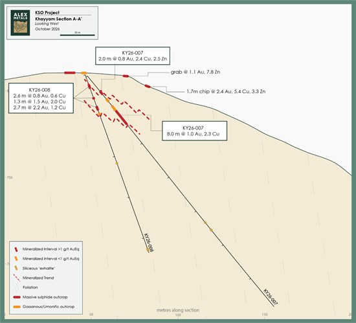Viewport: 356px width, 323px height.
Task: Click 'grab @ 1.1 Au, 7.8 Zn' label
Action: (195, 72)
